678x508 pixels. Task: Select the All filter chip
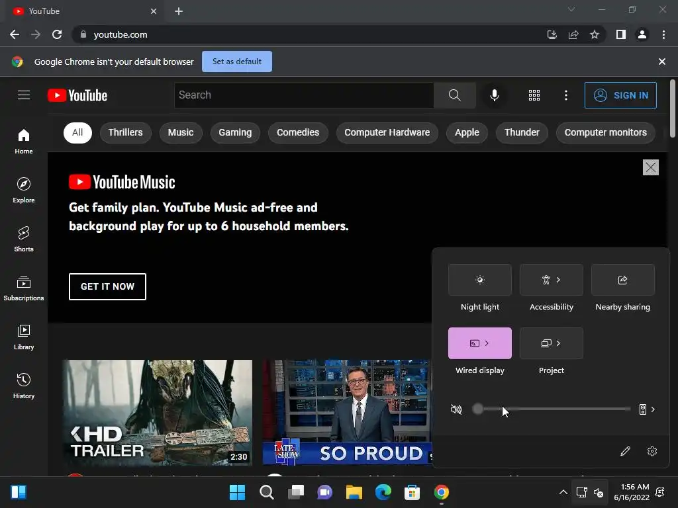point(77,132)
